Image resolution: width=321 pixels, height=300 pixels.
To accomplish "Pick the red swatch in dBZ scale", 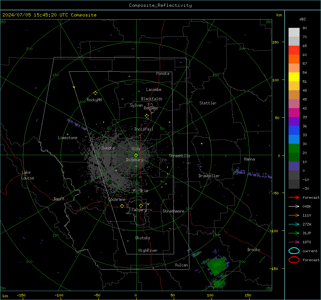I will pos(294,50).
